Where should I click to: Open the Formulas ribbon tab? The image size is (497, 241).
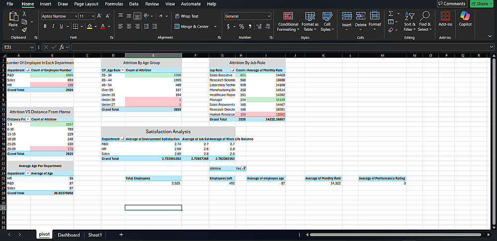pos(114,4)
